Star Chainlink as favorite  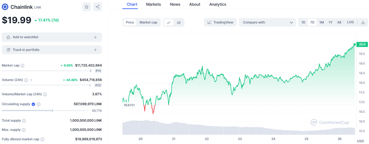click(x=86, y=7)
